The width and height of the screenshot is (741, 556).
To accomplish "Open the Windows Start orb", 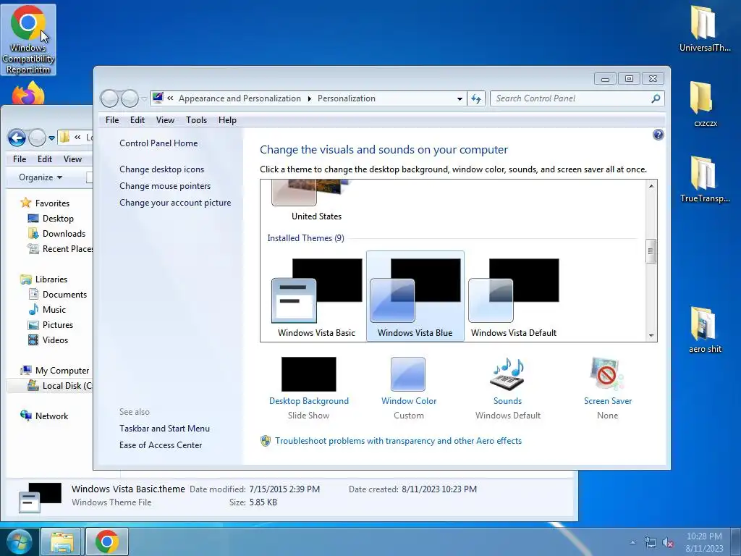I will coord(18,542).
